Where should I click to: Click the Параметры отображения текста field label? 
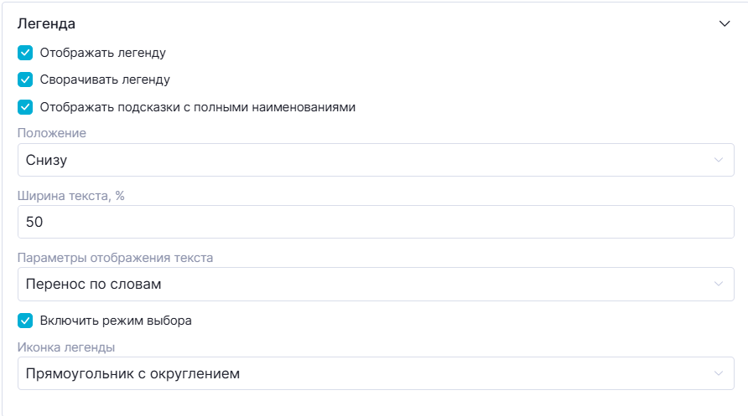[x=115, y=258]
